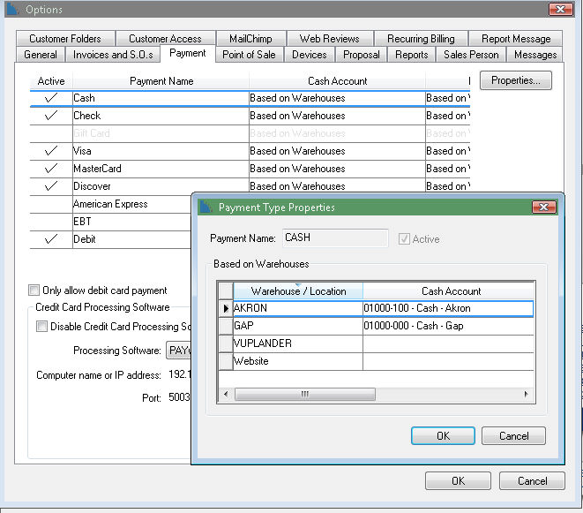Screen dimensions: 583x513
Task: Enable Only allow debit card payment
Action: (34, 290)
